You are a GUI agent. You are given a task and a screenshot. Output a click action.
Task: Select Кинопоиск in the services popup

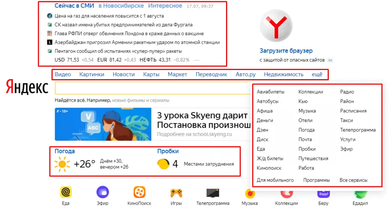coord(269,168)
